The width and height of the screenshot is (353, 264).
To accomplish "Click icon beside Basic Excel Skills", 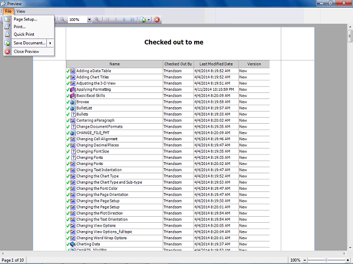I will 72,96.
